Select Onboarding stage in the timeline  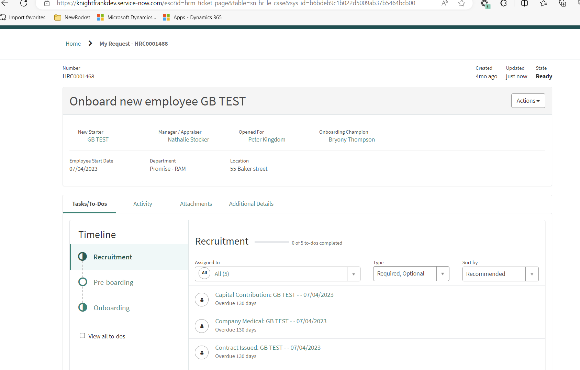pos(112,308)
